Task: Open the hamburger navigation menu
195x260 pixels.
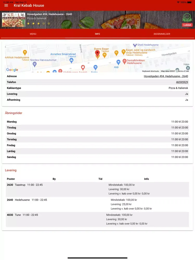Action: coord(6,5)
